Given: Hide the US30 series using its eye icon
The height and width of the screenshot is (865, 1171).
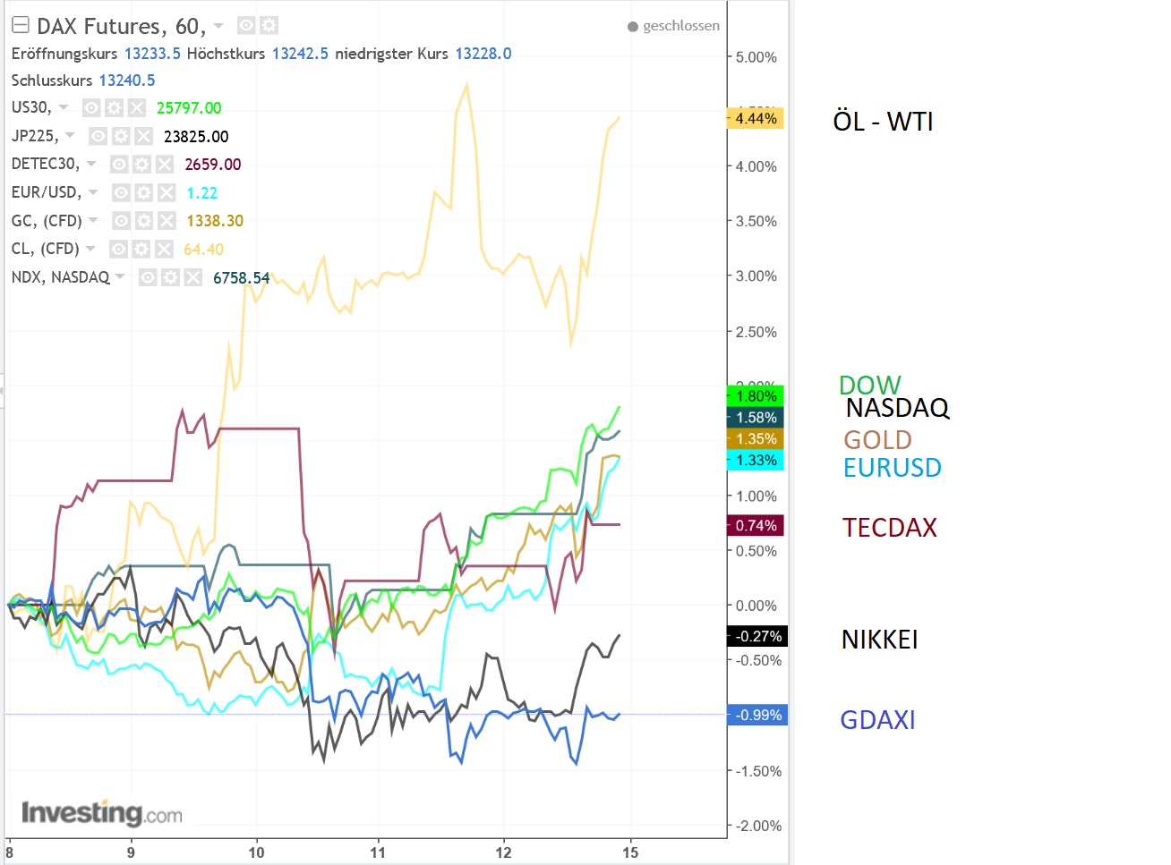Looking at the screenshot, I should tap(90, 107).
